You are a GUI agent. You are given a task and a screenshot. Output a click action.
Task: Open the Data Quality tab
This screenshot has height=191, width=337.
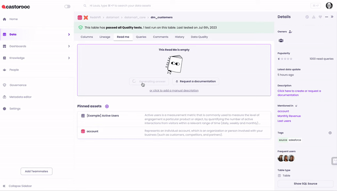pos(199,36)
